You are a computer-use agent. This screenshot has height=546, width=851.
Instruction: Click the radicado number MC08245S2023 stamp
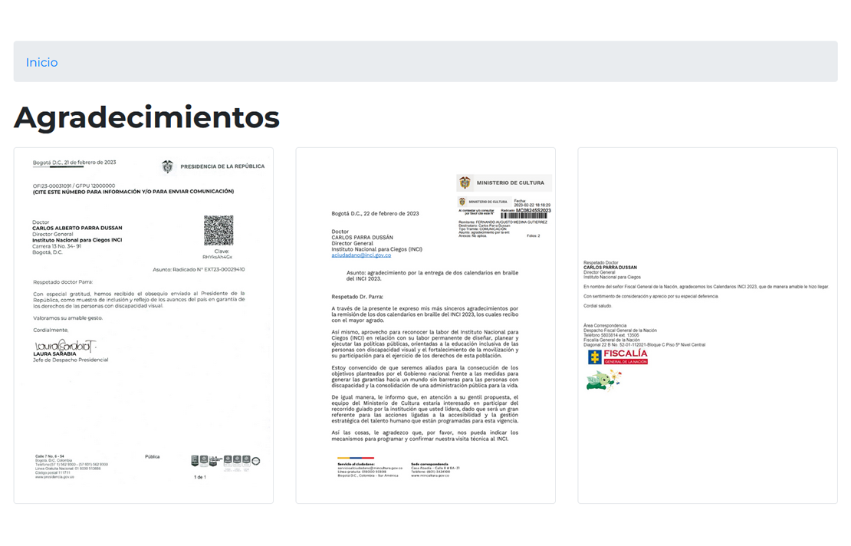click(535, 210)
